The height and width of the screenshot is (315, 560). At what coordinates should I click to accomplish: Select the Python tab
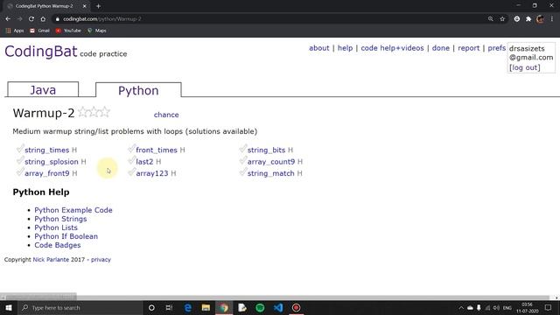click(138, 90)
